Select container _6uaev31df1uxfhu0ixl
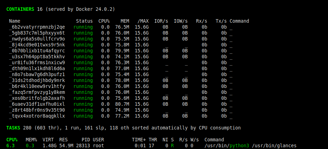The width and height of the screenshot is (328, 149). 37,104
